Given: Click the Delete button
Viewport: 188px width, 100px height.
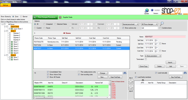Looking at the screenshot, I should pos(159,66).
